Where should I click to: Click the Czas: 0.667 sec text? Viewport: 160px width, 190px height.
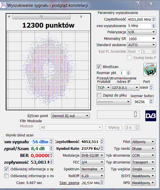pyautogui.click(x=29, y=183)
